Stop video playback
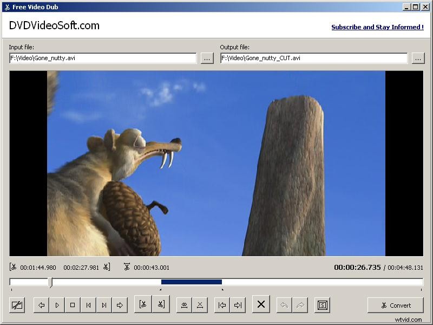The image size is (433, 325). tap(73, 305)
